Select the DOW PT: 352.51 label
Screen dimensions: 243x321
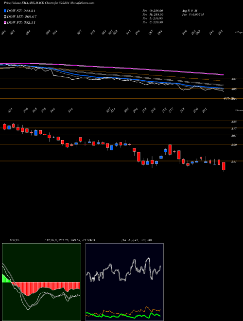click(21, 22)
